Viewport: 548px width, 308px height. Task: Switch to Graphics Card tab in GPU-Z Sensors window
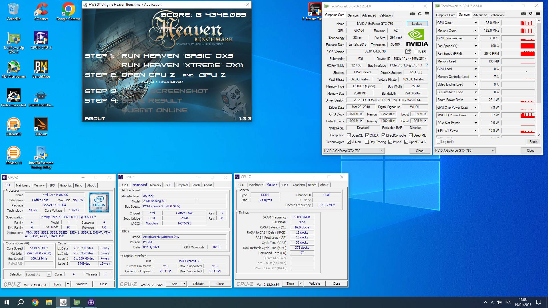tap(446, 15)
